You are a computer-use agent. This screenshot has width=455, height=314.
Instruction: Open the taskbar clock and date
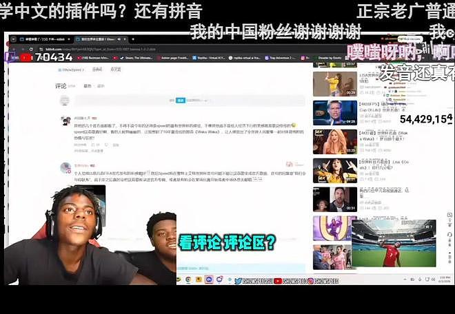pos(445,279)
